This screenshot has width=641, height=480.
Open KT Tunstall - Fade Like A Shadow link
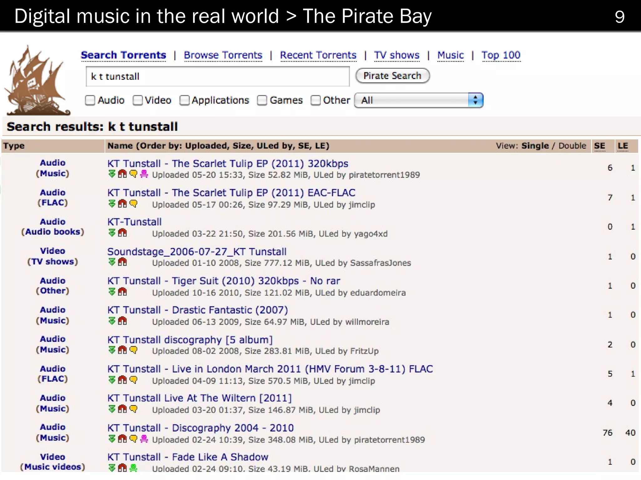click(x=188, y=457)
